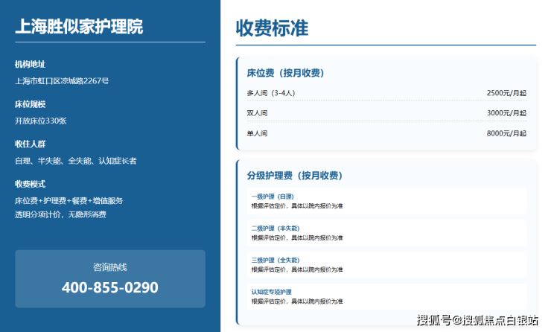Select the line 床位费+护理费+餐费+增值服务
This screenshot has width=551, height=332.
69,201
